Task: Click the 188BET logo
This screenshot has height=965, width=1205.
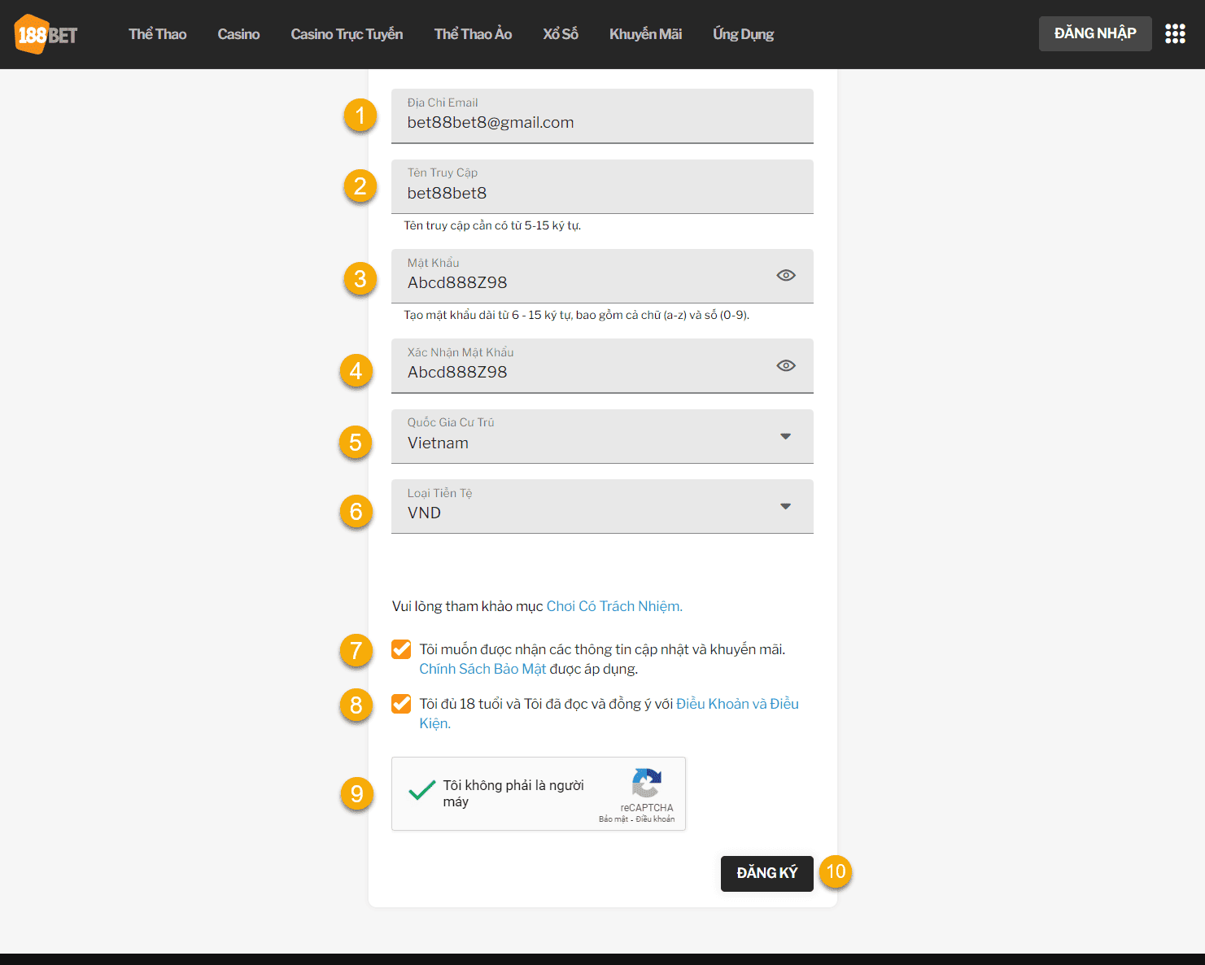Action: 46,34
